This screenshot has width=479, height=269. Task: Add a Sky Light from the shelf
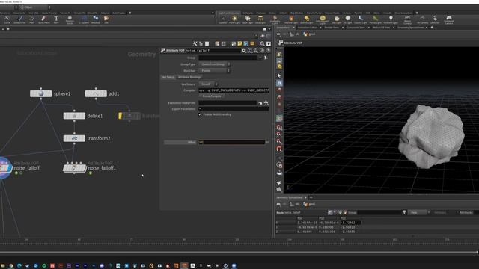click(337, 20)
